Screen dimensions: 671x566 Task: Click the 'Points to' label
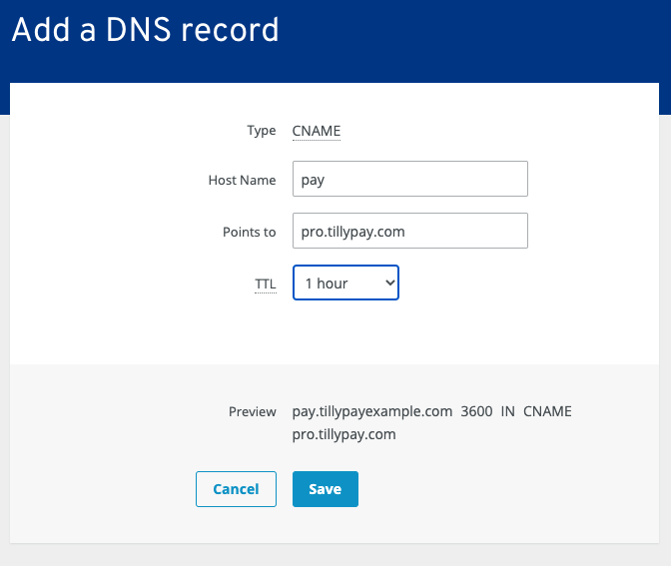pos(249,232)
